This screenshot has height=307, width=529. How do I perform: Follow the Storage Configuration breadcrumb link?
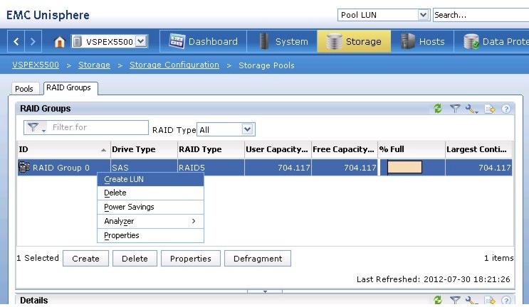click(x=174, y=65)
